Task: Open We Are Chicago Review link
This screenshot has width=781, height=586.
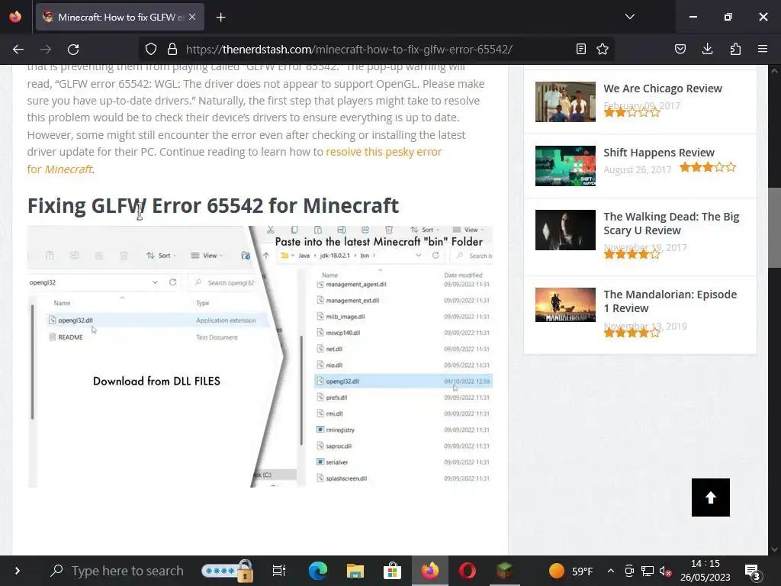Action: coord(663,89)
